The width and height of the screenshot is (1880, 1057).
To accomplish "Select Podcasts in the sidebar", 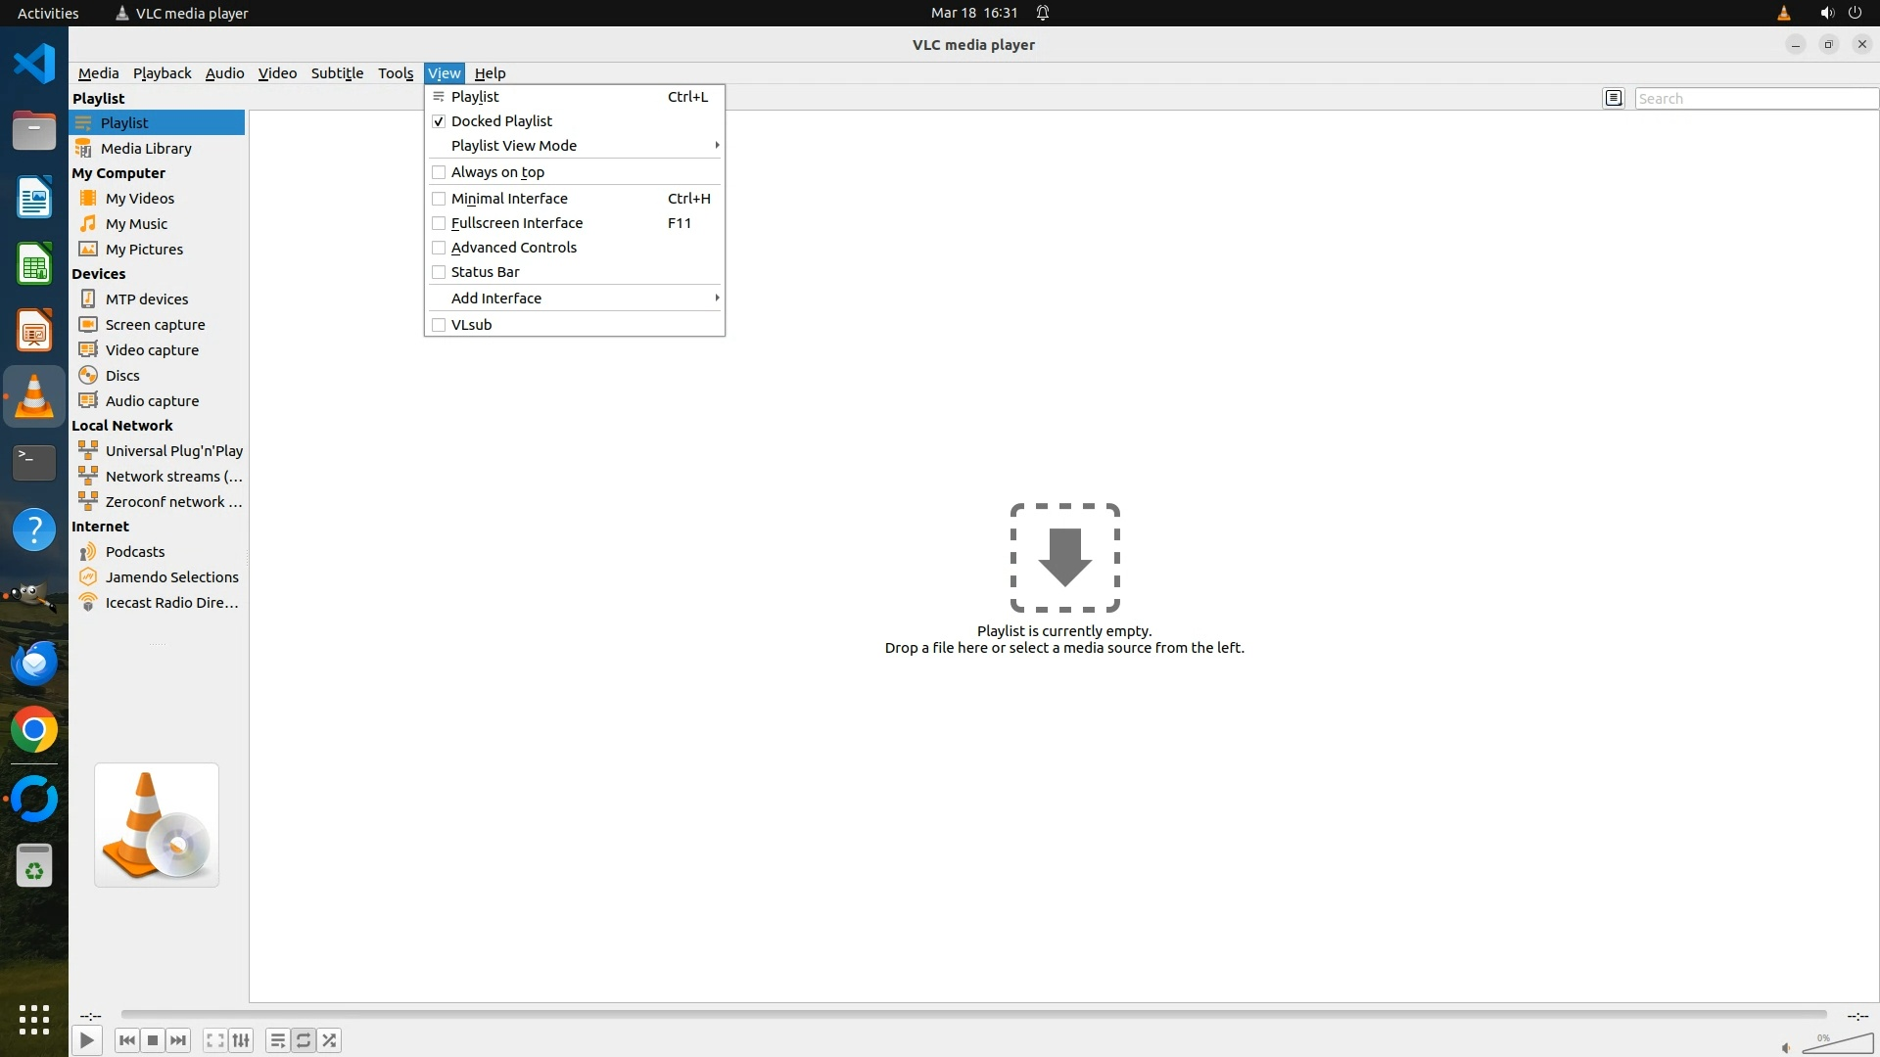I will tap(135, 552).
